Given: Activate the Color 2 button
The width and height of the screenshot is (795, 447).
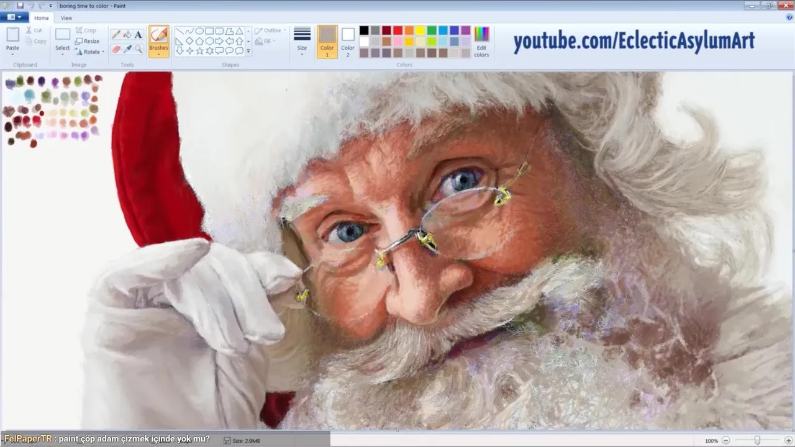Looking at the screenshot, I should tap(348, 42).
